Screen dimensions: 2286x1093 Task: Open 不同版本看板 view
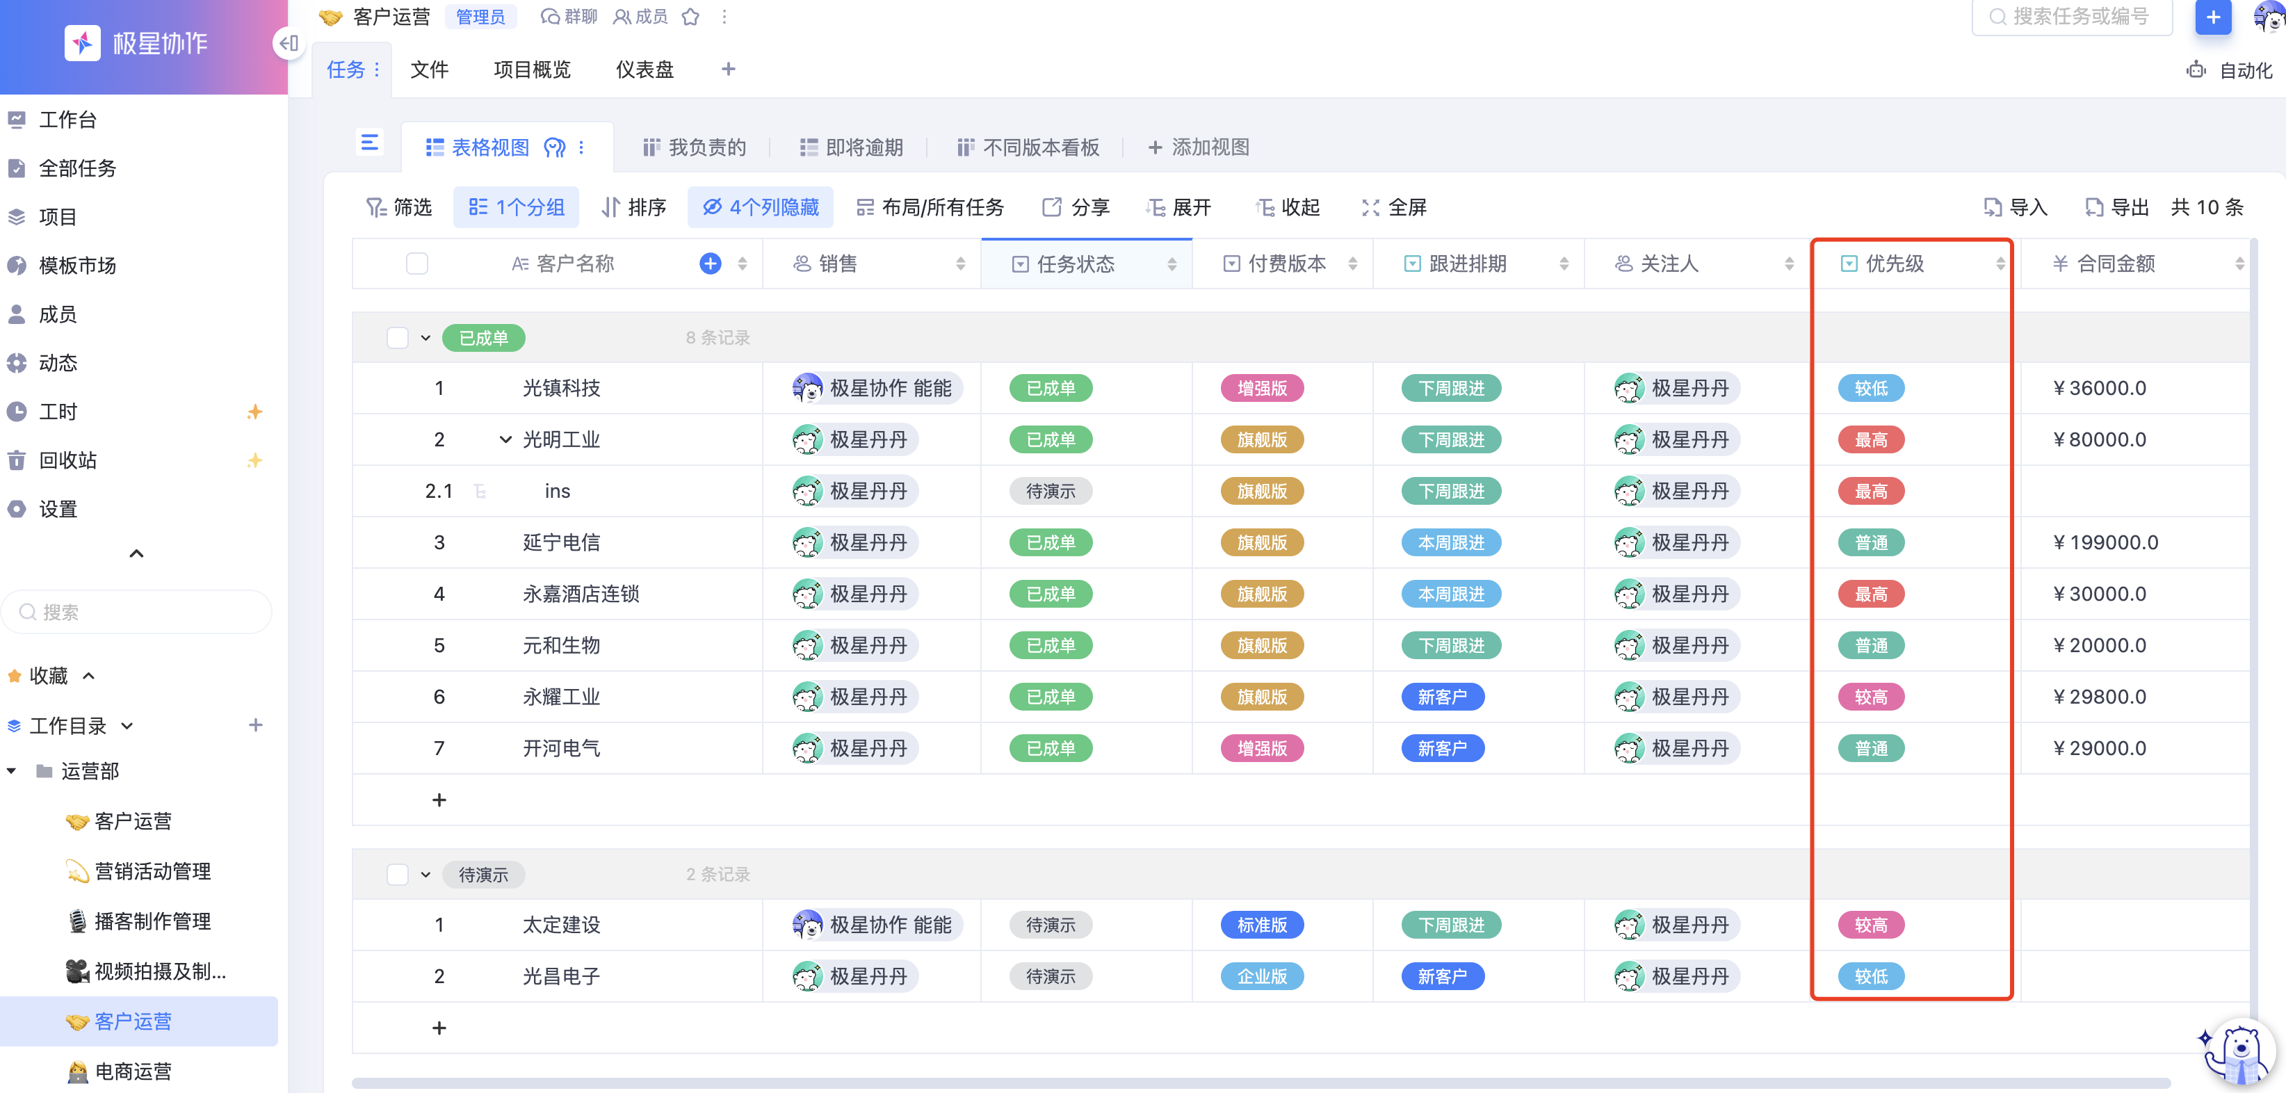coord(1028,147)
